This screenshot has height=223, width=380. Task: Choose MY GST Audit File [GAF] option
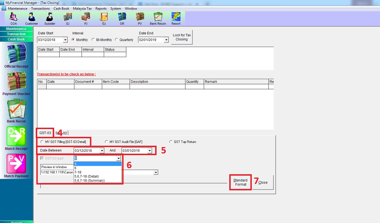pyautogui.click(x=107, y=142)
